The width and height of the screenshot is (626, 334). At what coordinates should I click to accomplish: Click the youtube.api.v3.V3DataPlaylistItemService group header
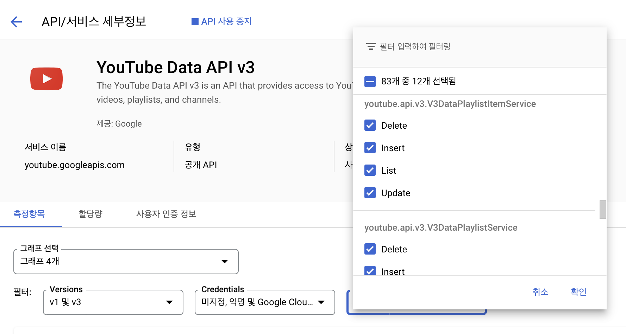coord(450,104)
